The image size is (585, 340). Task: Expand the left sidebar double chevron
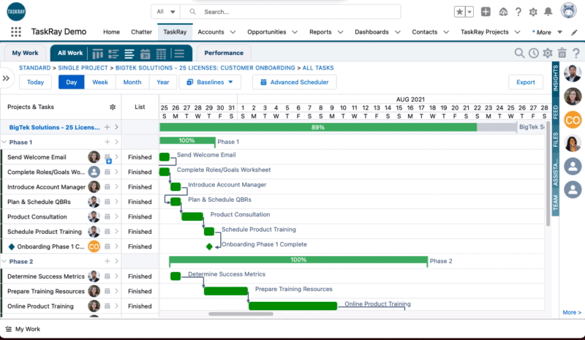pos(6,78)
